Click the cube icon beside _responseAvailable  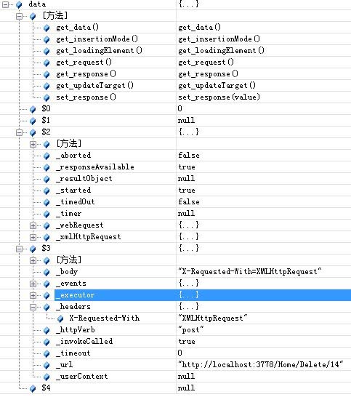[x=47, y=167]
